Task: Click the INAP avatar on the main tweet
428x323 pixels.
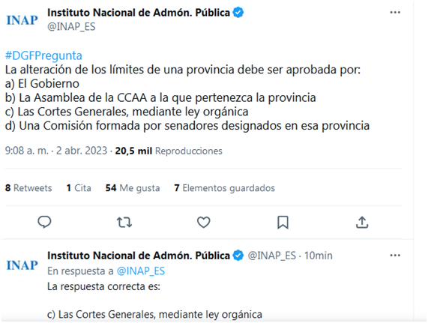Action: tap(22, 20)
